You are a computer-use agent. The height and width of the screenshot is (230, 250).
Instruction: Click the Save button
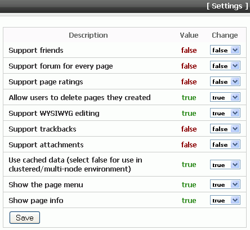click(x=25, y=218)
